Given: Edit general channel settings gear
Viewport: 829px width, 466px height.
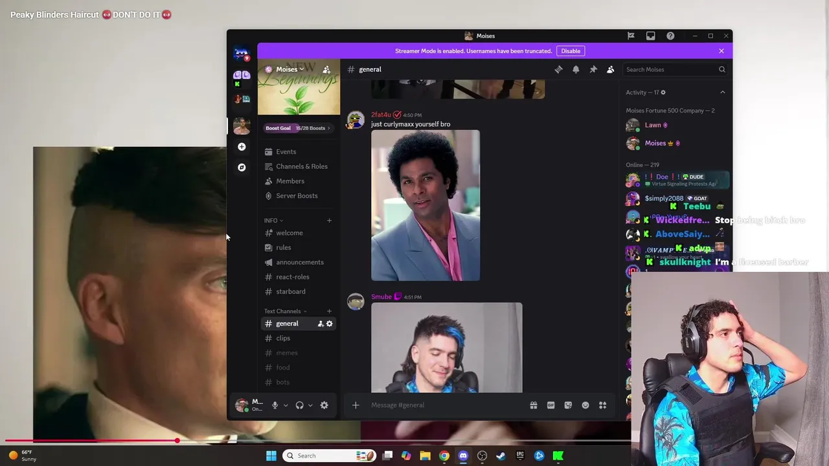Looking at the screenshot, I should point(330,324).
